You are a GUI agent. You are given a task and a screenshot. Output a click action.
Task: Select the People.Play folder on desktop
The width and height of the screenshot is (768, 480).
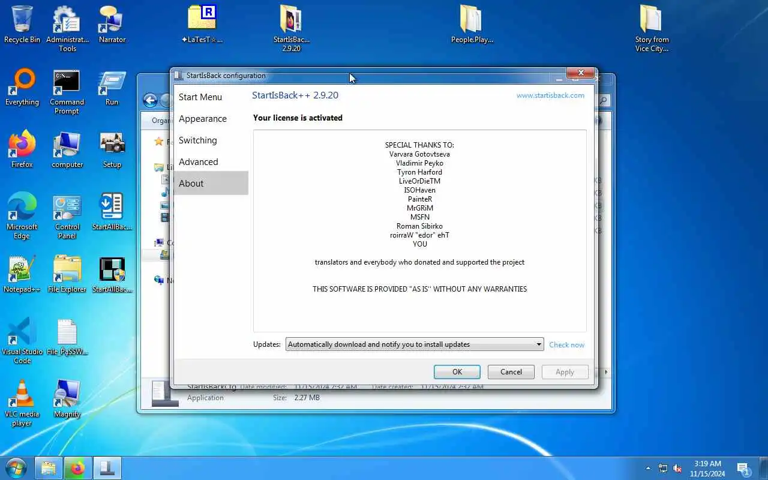(472, 24)
